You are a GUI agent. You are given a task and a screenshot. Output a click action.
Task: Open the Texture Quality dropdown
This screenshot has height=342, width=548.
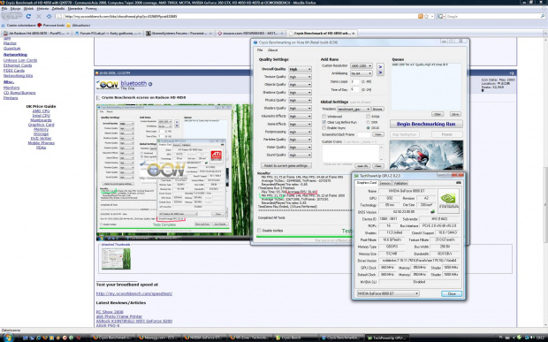point(300,77)
